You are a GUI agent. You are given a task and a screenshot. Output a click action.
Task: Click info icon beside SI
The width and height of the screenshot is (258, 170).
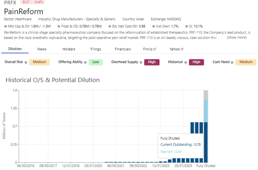click(187, 26)
